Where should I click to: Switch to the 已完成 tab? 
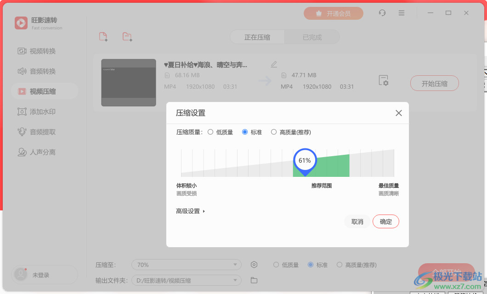pos(312,38)
